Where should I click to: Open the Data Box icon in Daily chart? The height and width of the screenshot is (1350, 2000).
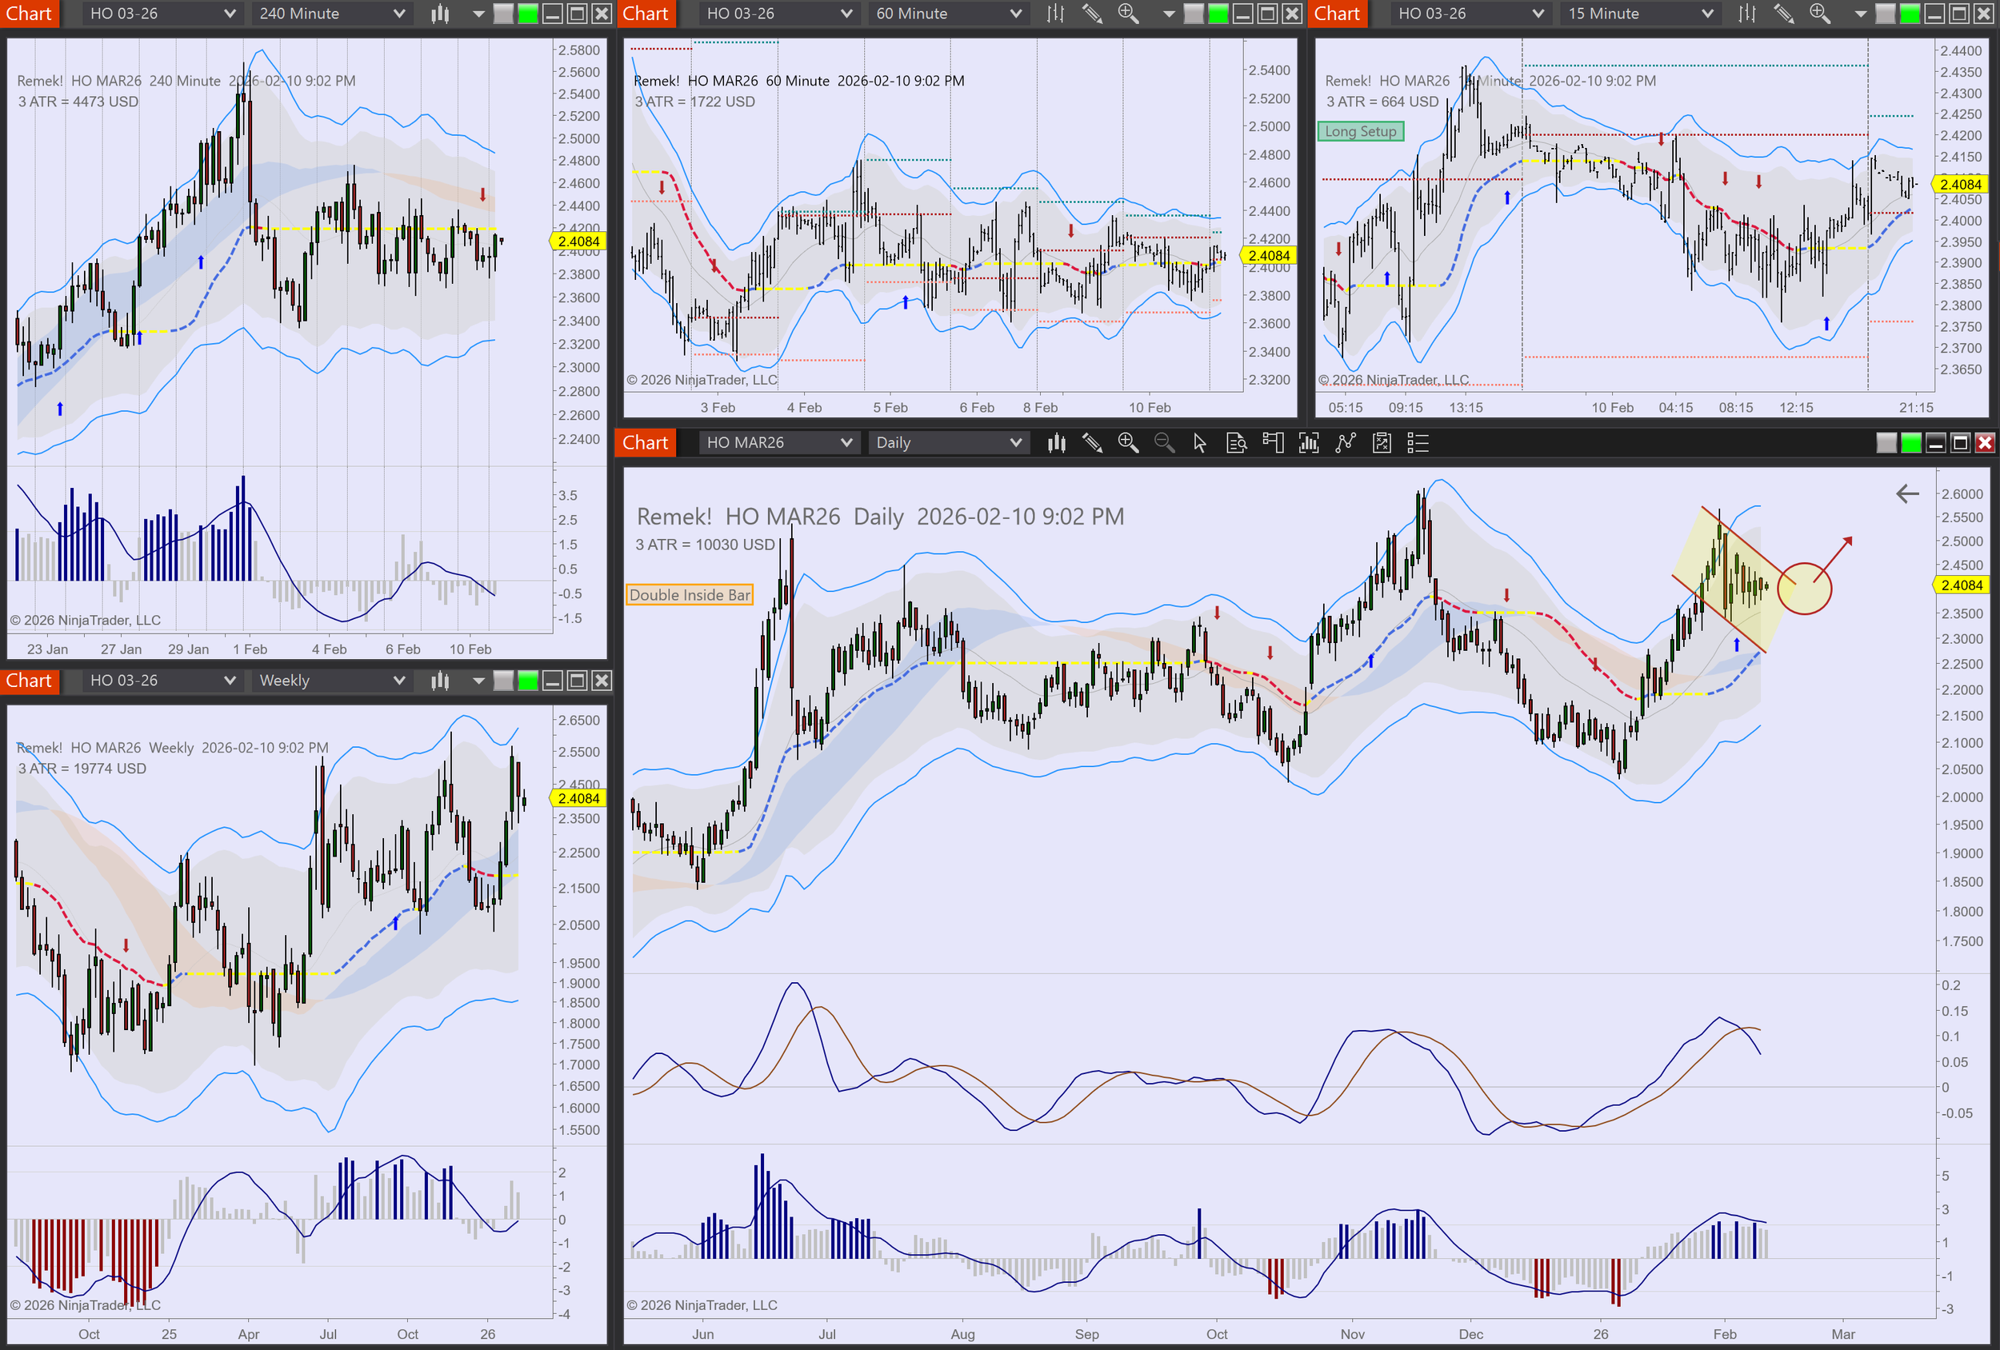(1236, 443)
